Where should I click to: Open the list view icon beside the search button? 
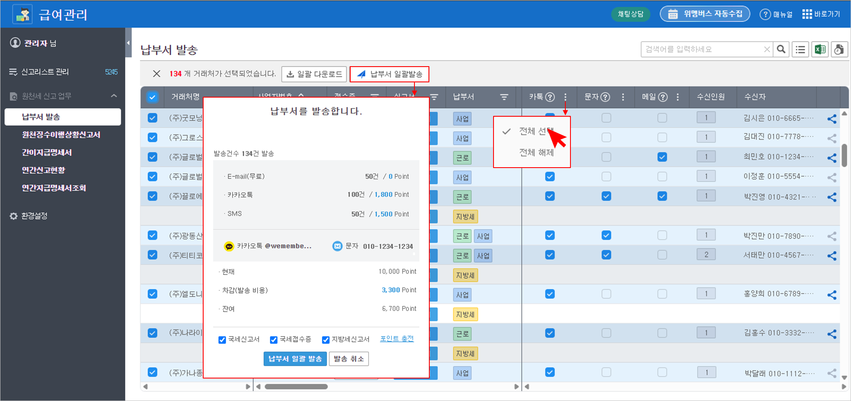[x=800, y=50]
